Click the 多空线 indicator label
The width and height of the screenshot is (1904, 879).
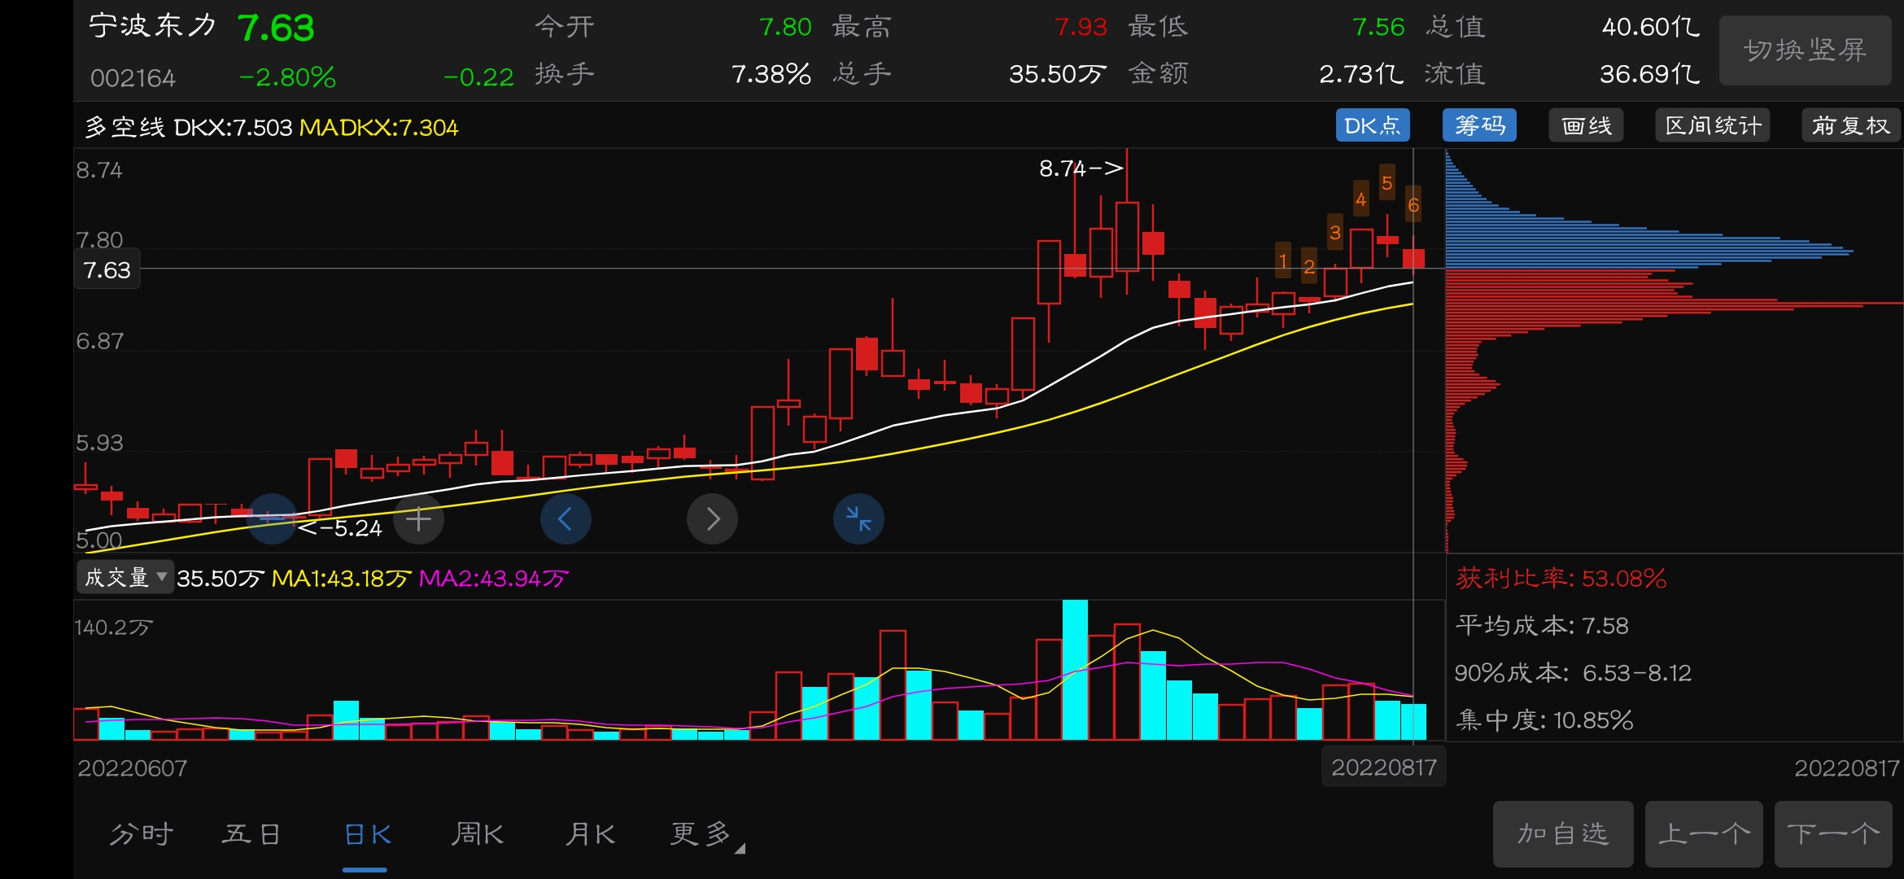124,127
